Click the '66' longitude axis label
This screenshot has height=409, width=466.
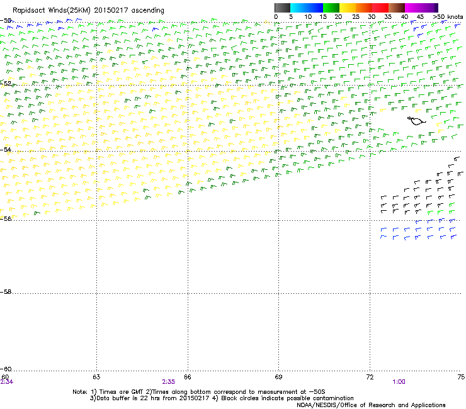click(188, 377)
